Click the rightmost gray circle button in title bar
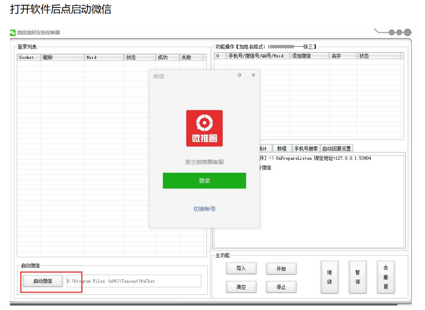Viewport: 425px width, 310px height. (x=407, y=32)
